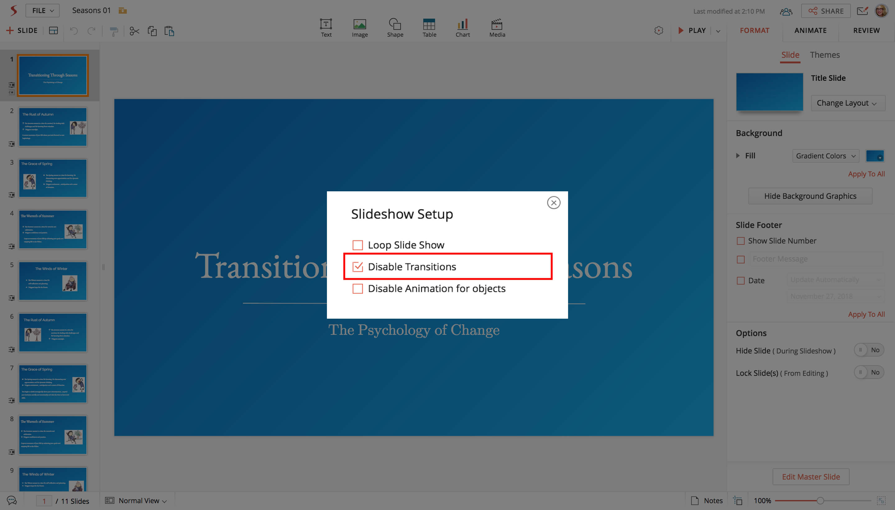Open the collaborators icon

[786, 11]
